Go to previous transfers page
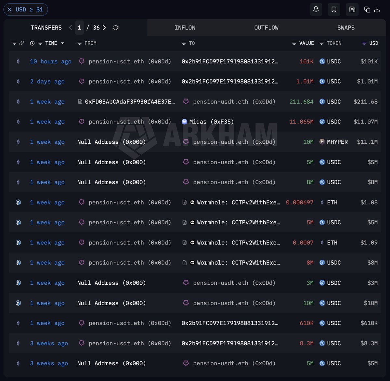 [x=71, y=28]
